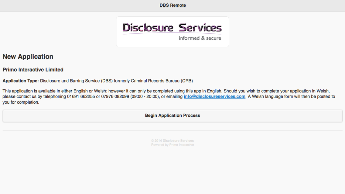Select the Primo Interactive Limited heading

click(x=33, y=70)
